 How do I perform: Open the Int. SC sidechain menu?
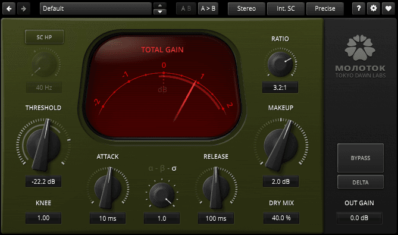tap(286, 9)
